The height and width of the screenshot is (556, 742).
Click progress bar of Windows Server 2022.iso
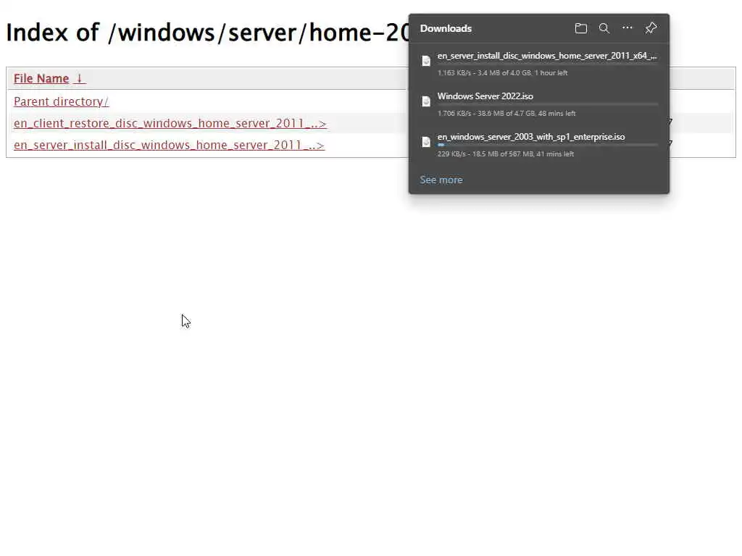[x=548, y=104]
